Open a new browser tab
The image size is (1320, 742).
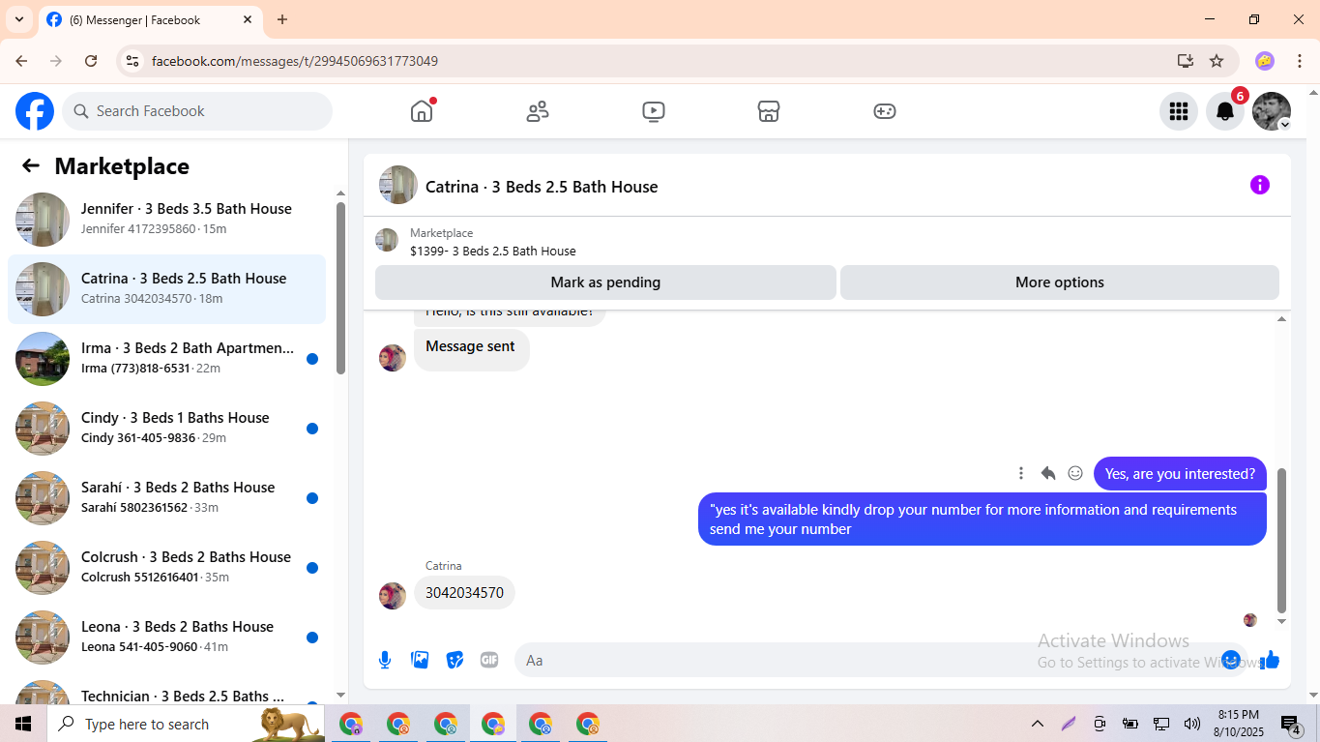coord(282,19)
